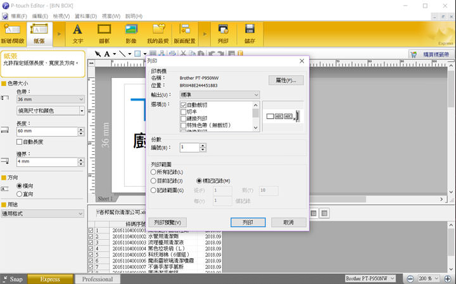Open the text tool dropdown arrow beside small A
Image resolution: width=456 pixels, height=284 pixels.
click(x=114, y=54)
